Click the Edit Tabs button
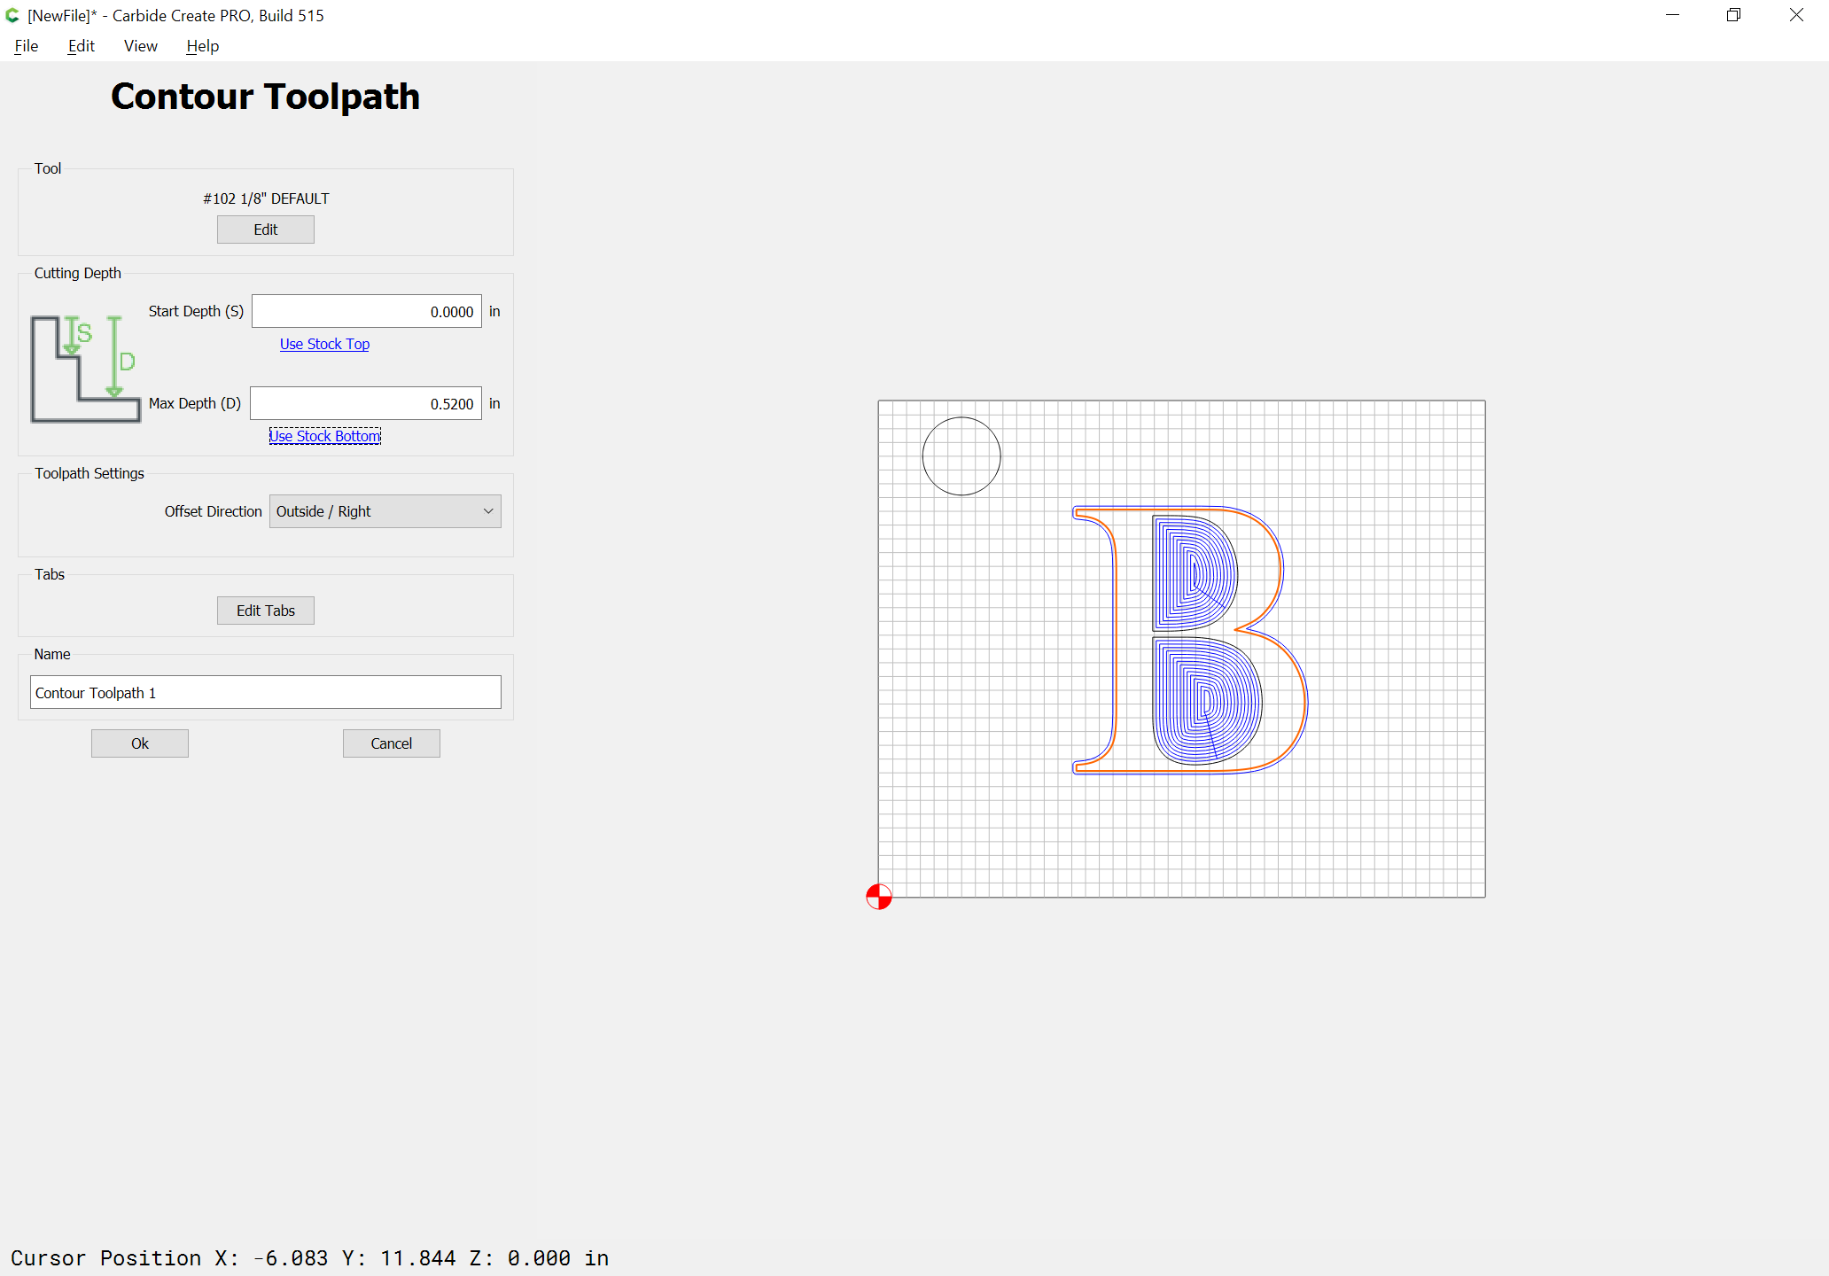 266,611
